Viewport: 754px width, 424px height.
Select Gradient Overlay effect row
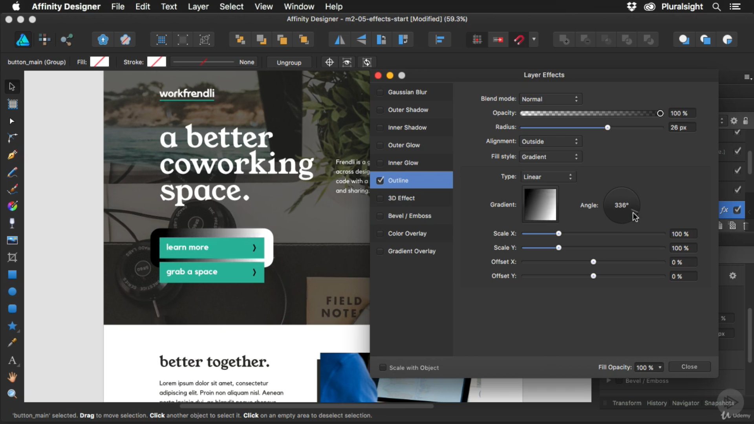coord(412,251)
